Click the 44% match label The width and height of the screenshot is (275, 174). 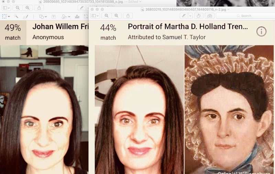click(108, 32)
